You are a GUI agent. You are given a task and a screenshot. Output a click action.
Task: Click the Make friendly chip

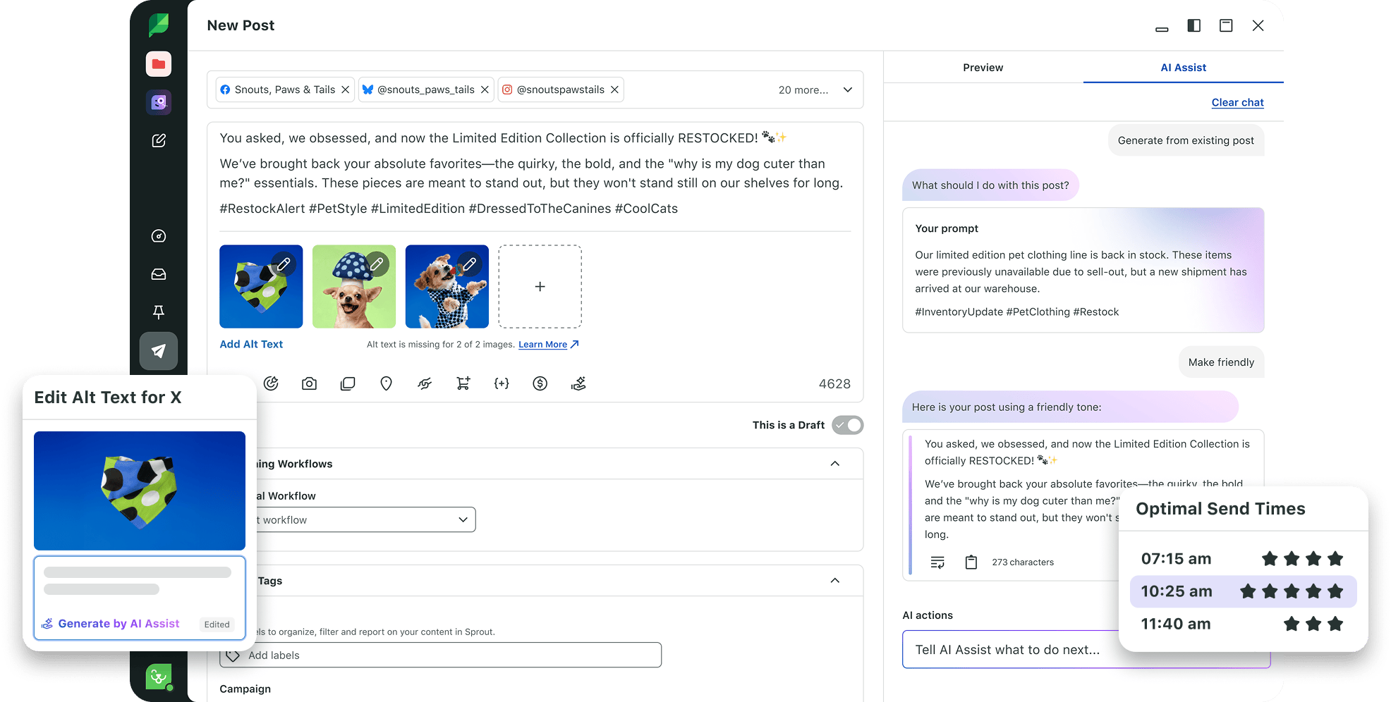point(1222,362)
